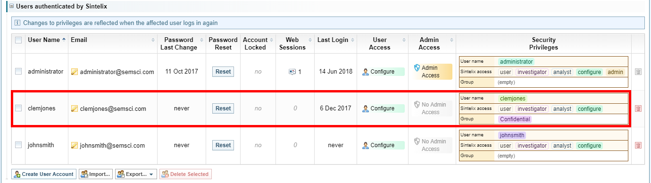Select the johnsmith row checkbox
Image resolution: width=651 pixels, height=183 pixels.
[18, 145]
